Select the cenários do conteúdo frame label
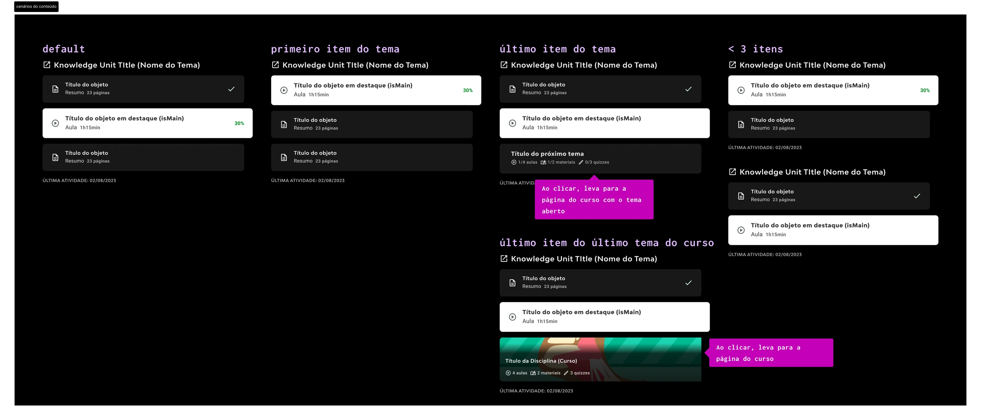This screenshot has width=981, height=420. pos(36,7)
